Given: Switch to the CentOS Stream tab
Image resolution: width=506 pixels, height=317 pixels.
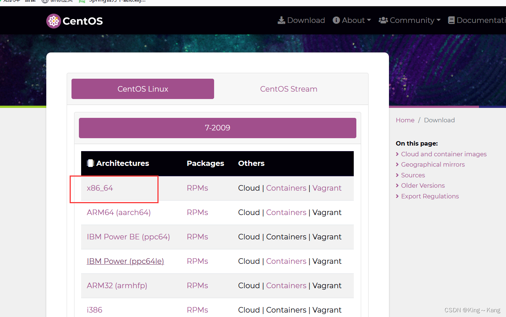Looking at the screenshot, I should [x=289, y=89].
